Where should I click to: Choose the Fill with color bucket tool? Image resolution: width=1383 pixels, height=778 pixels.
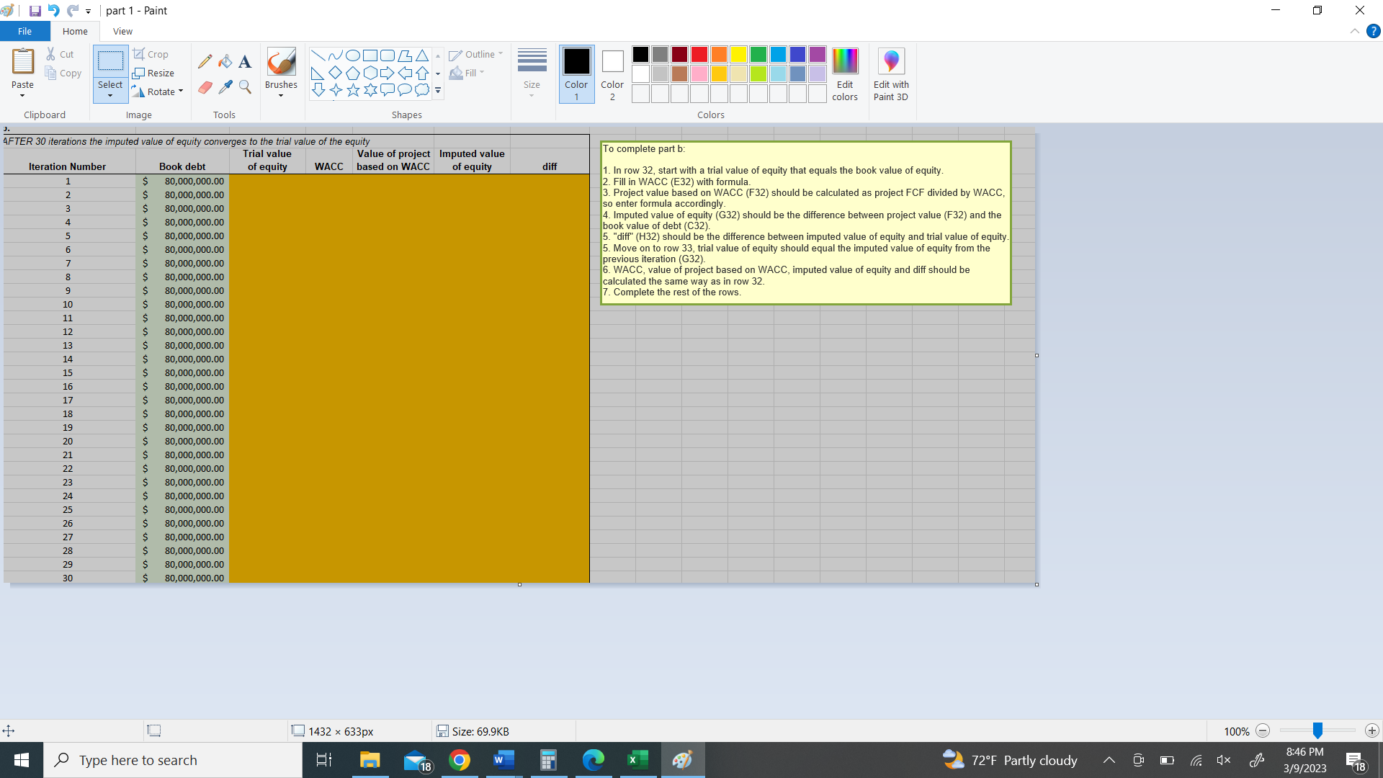(225, 61)
